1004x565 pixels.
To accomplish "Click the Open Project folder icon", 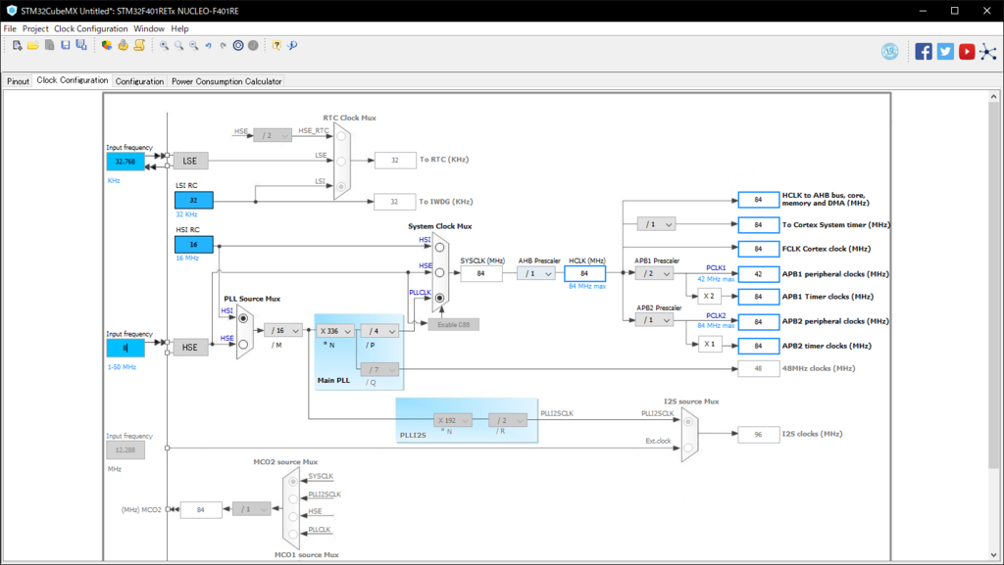I will (x=32, y=45).
